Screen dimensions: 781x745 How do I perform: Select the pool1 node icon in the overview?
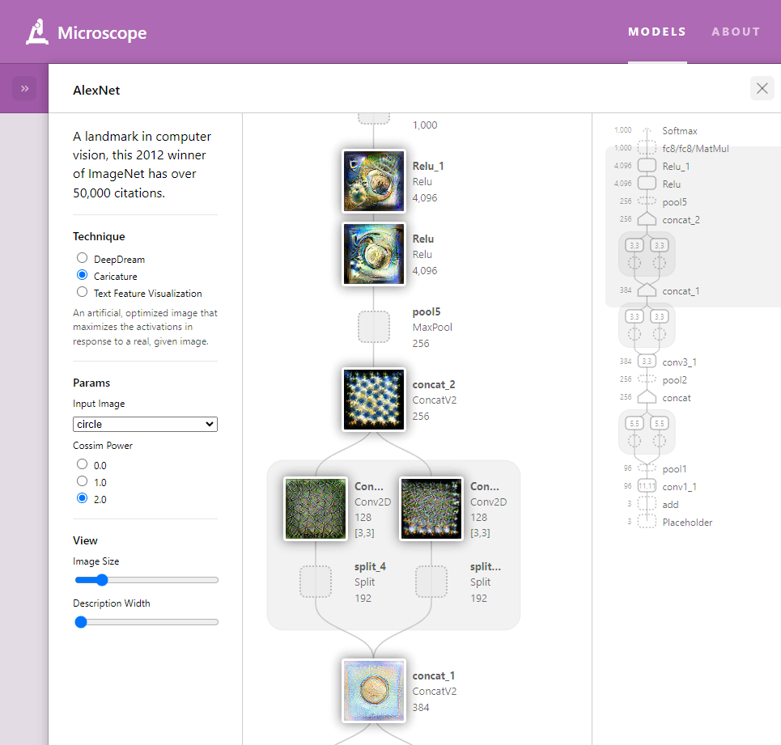tap(647, 469)
